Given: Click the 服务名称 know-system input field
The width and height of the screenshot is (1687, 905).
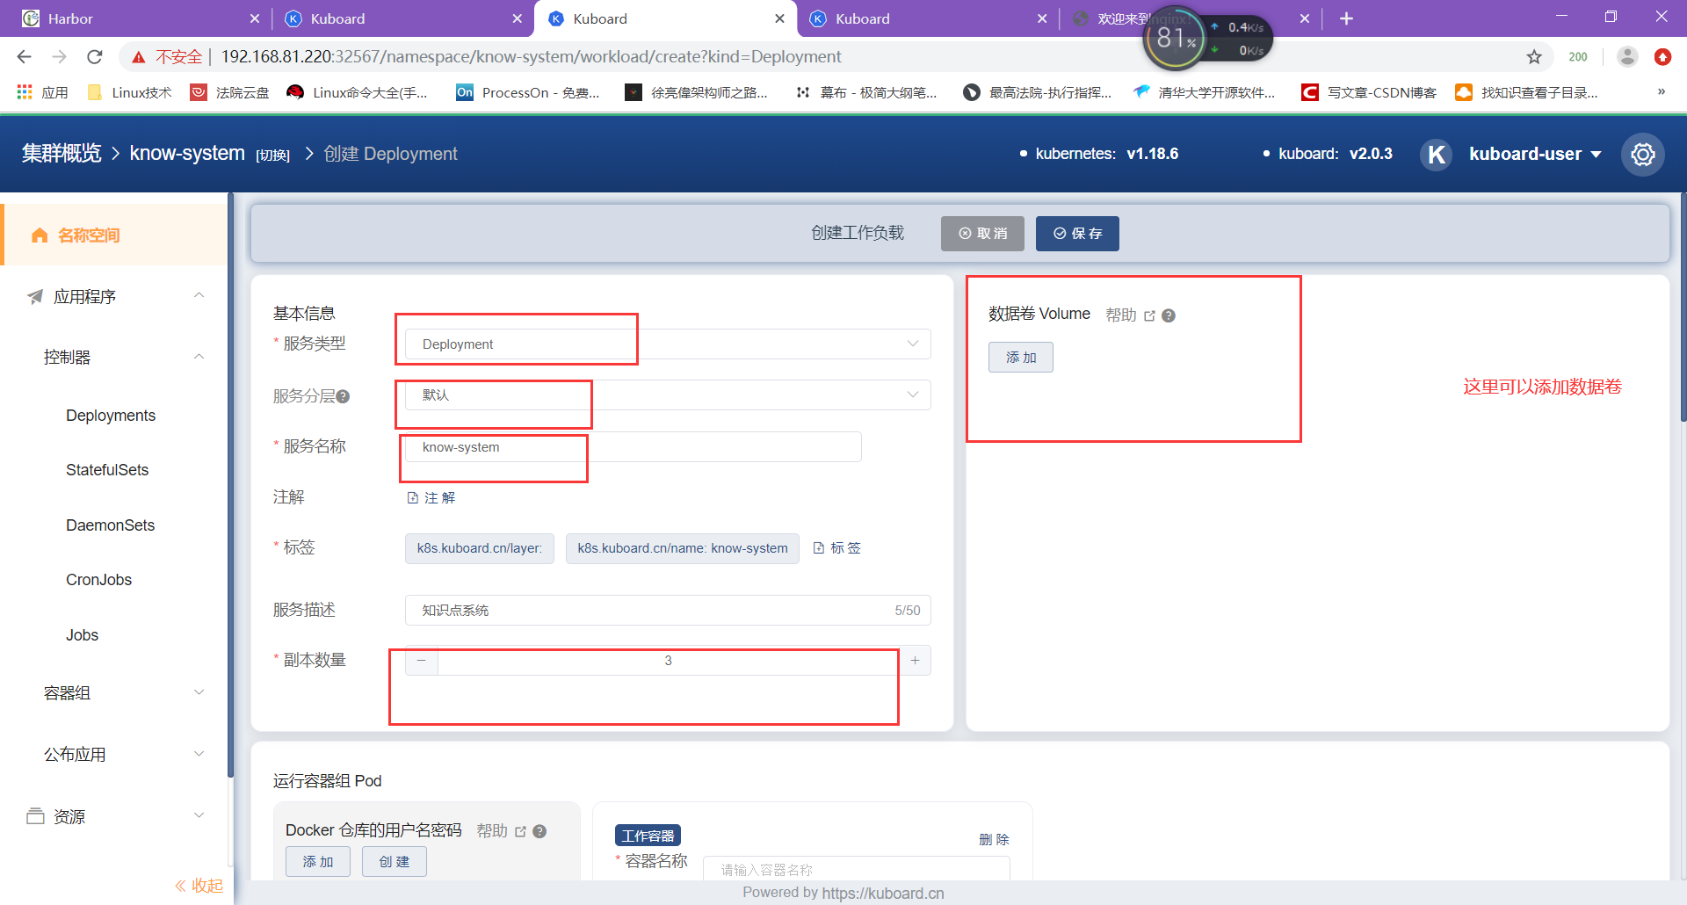Looking at the screenshot, I should coord(633,446).
